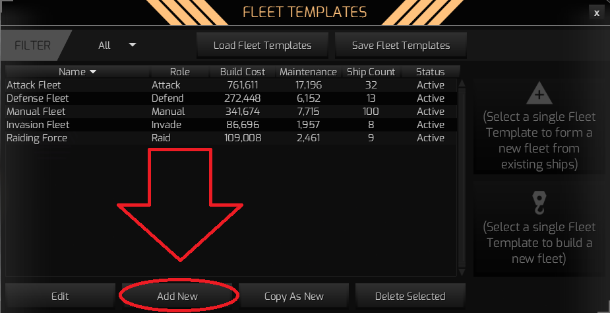Viewport: 610px width, 313px height.
Task: Click Save Fleet Templates button
Action: pos(401,46)
